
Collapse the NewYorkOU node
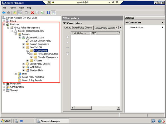(23, 47)
